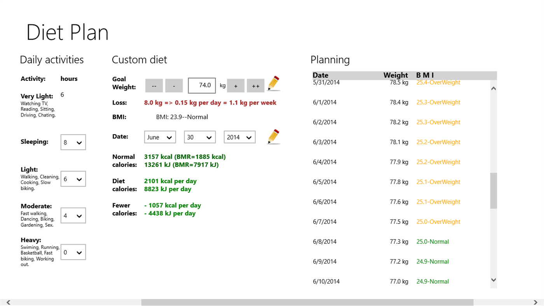Viewport: 544px width, 306px height.
Task: Open the Light activity hours dropdown
Action: (x=73, y=178)
